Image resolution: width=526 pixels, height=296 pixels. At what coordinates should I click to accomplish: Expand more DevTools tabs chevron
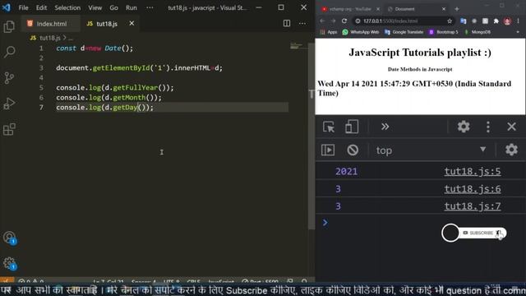(385, 127)
